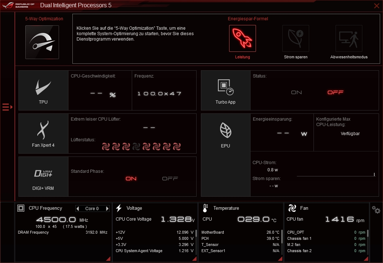Click the greyed-out fourth fan status icon
Image resolution: width=383 pixels, height=263 pixels.
tap(136, 146)
